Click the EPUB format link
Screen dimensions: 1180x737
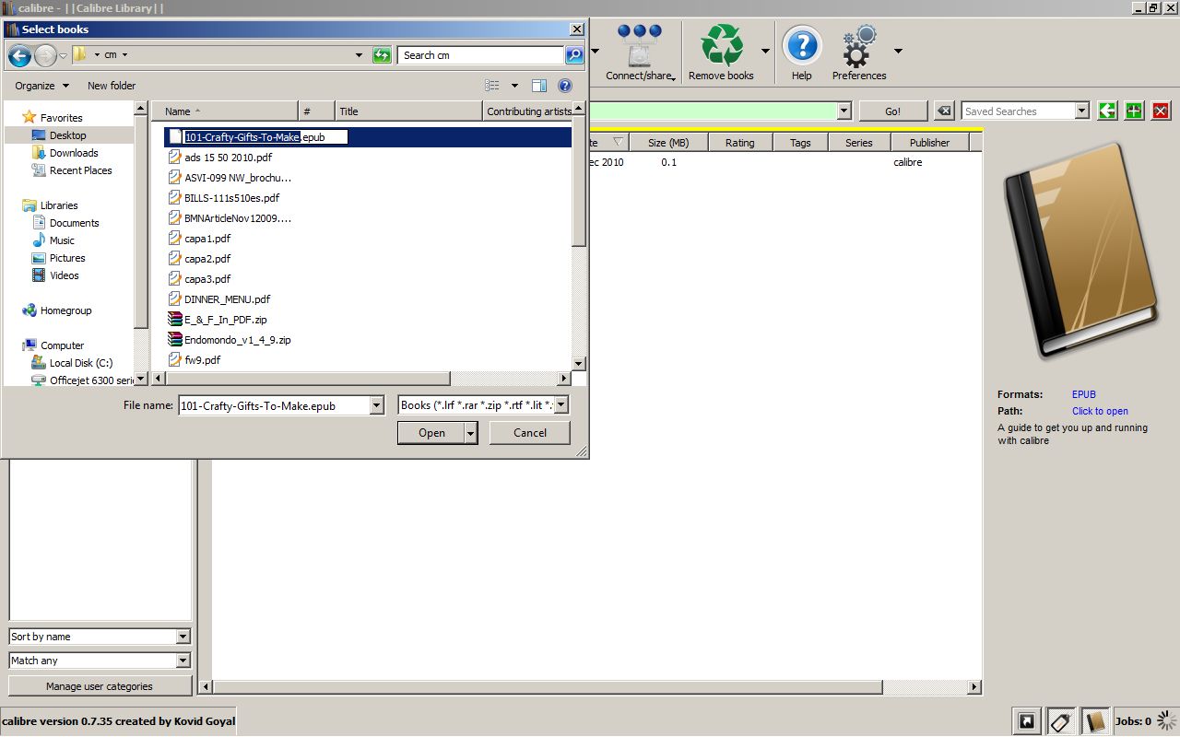point(1084,394)
